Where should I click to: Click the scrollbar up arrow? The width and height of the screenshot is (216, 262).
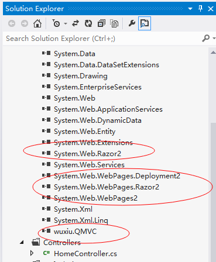click(x=213, y=52)
